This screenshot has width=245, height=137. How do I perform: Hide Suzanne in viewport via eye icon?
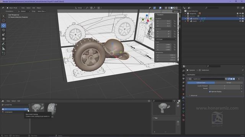point(240,19)
